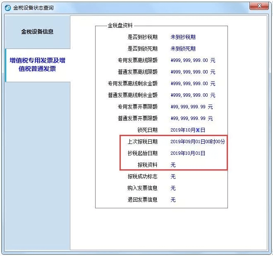This screenshot has height=256, width=273.
Task: Click the 抄税起始日期 value 2019年10月01日
Action: click(x=187, y=153)
